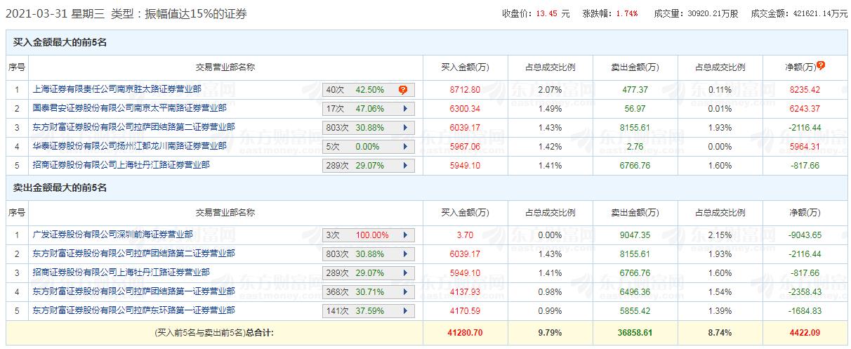Click the 卖出金额(万) header in sell table
The width and height of the screenshot is (851, 349).
pos(635,213)
